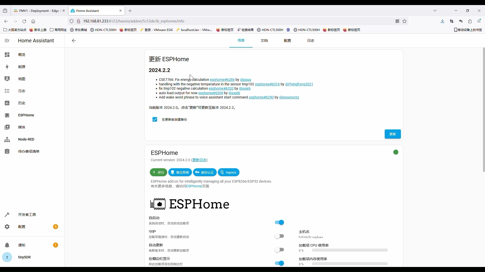
Task: Open the 移动设备上的书签 bookmarks folder
Action: point(468,30)
